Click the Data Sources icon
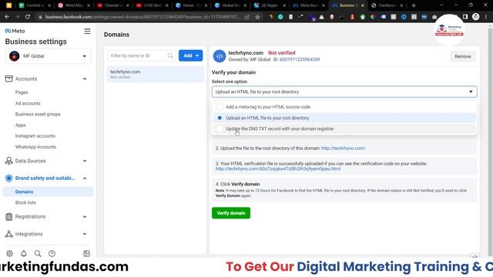 [8, 161]
